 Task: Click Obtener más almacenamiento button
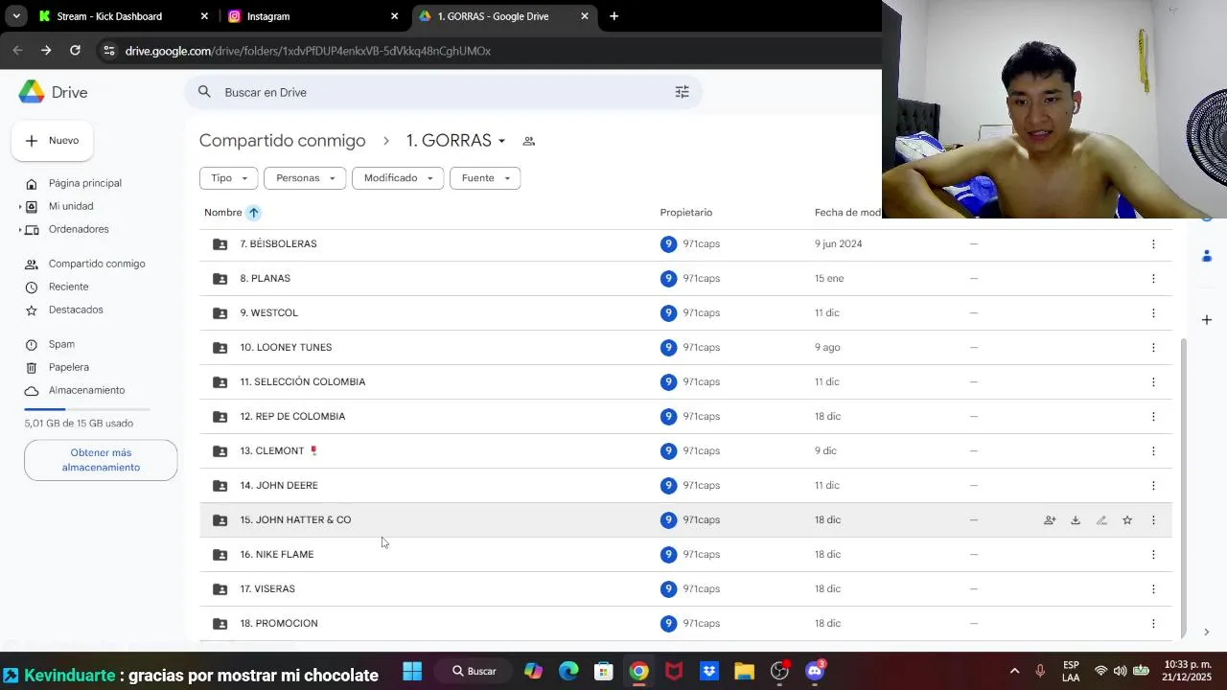pyautogui.click(x=101, y=460)
